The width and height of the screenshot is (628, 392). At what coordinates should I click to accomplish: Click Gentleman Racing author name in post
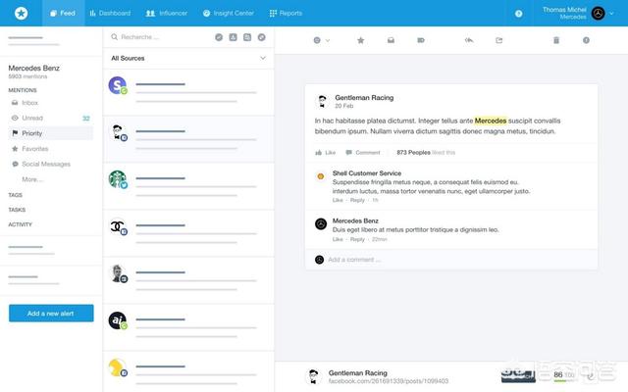point(364,98)
